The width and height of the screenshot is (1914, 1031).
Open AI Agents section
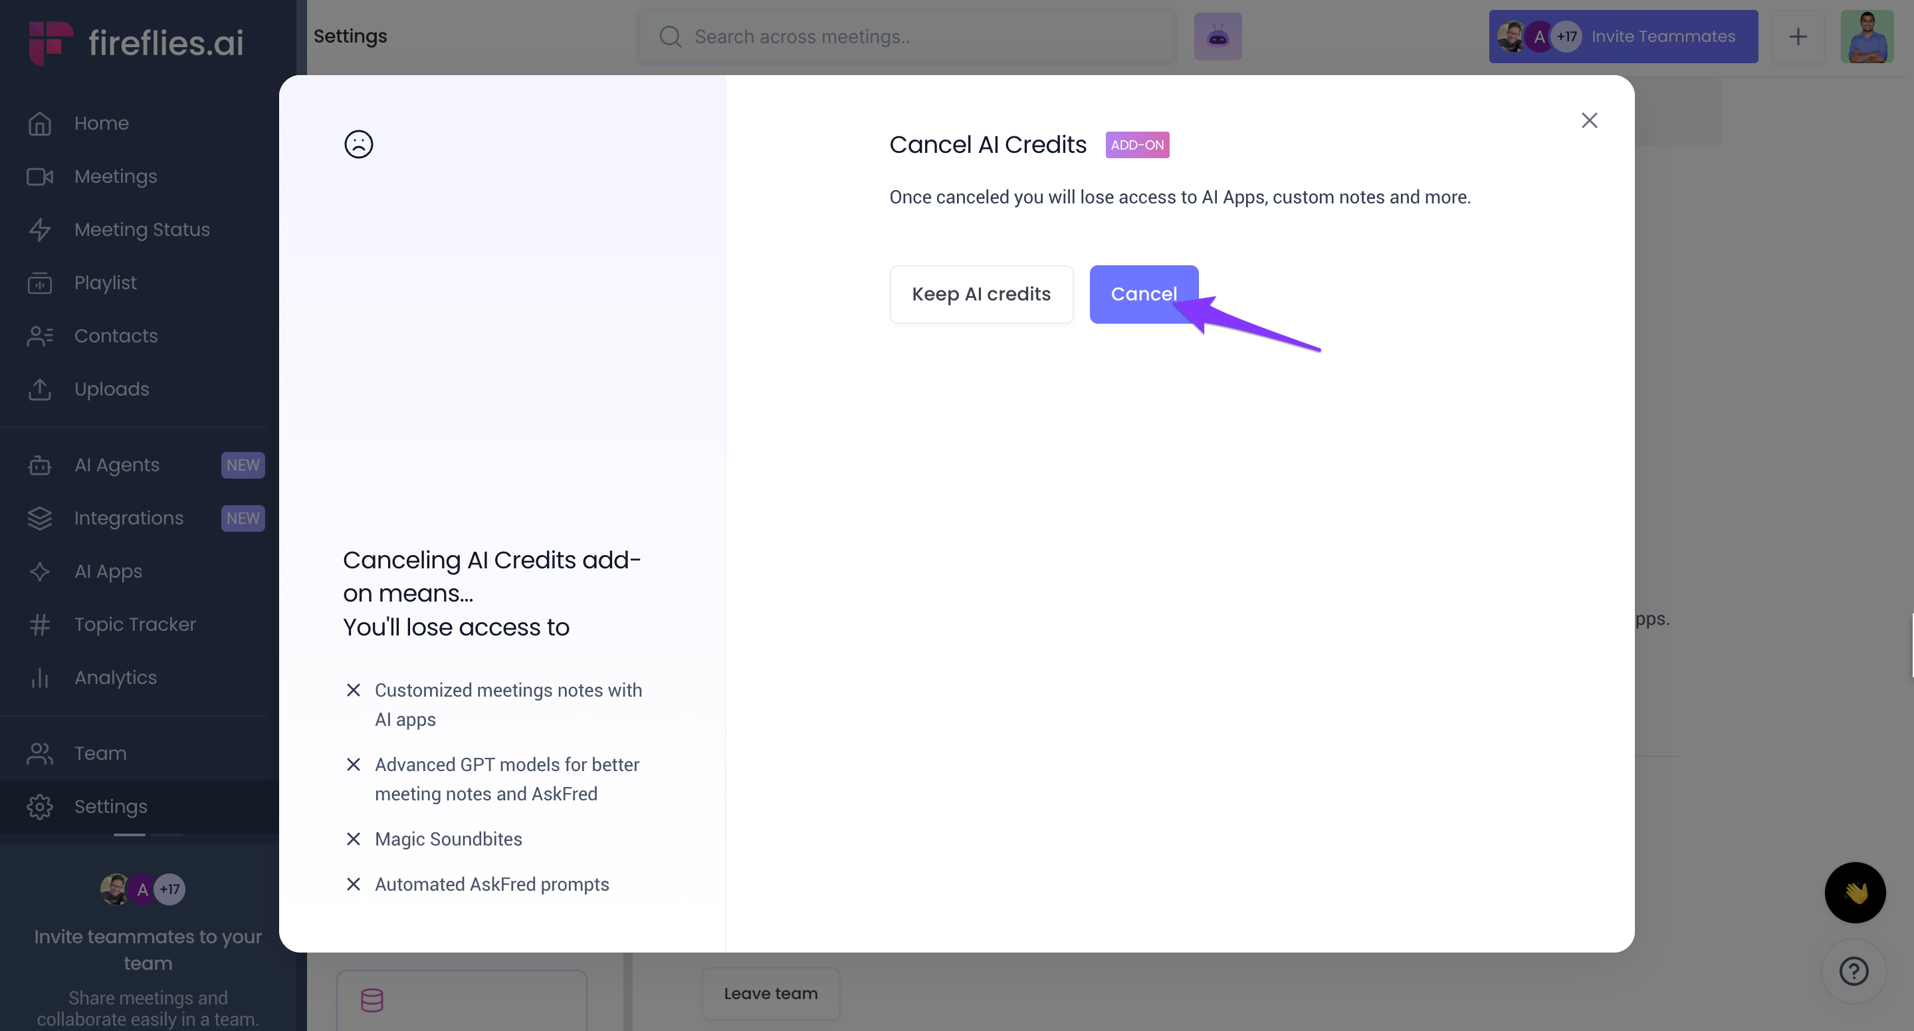click(x=117, y=465)
